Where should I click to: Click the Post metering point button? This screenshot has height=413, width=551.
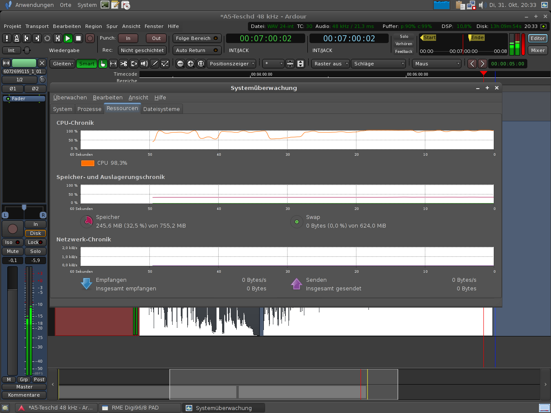[39, 379]
